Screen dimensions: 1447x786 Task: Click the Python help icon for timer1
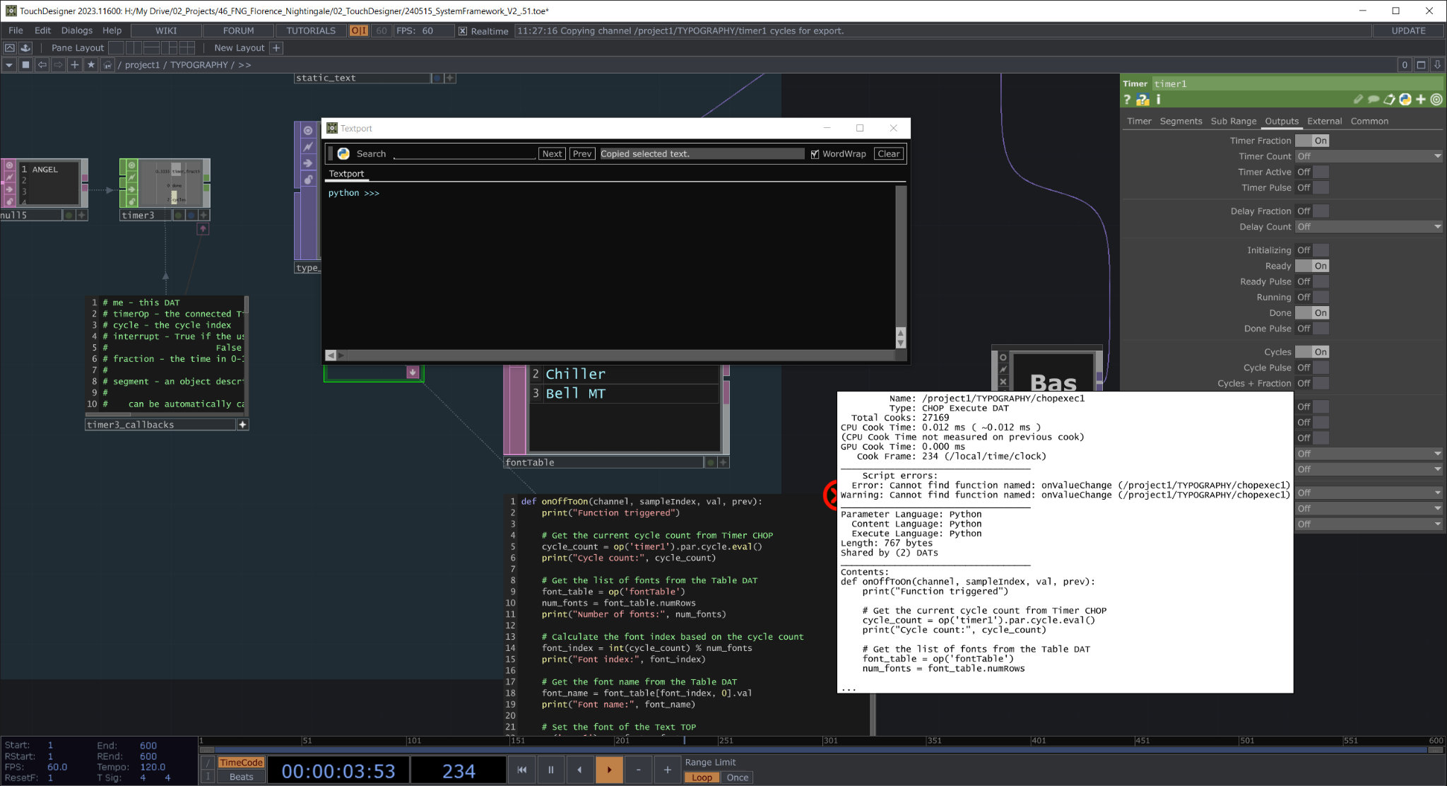(1142, 100)
